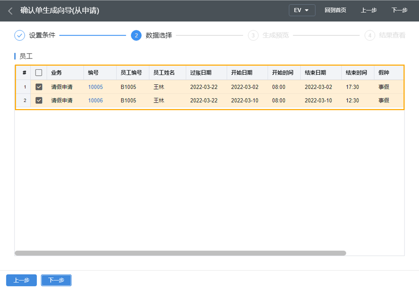This screenshot has width=419, height=290.
Task: Click the 生成预览 step label
Action: coord(276,35)
